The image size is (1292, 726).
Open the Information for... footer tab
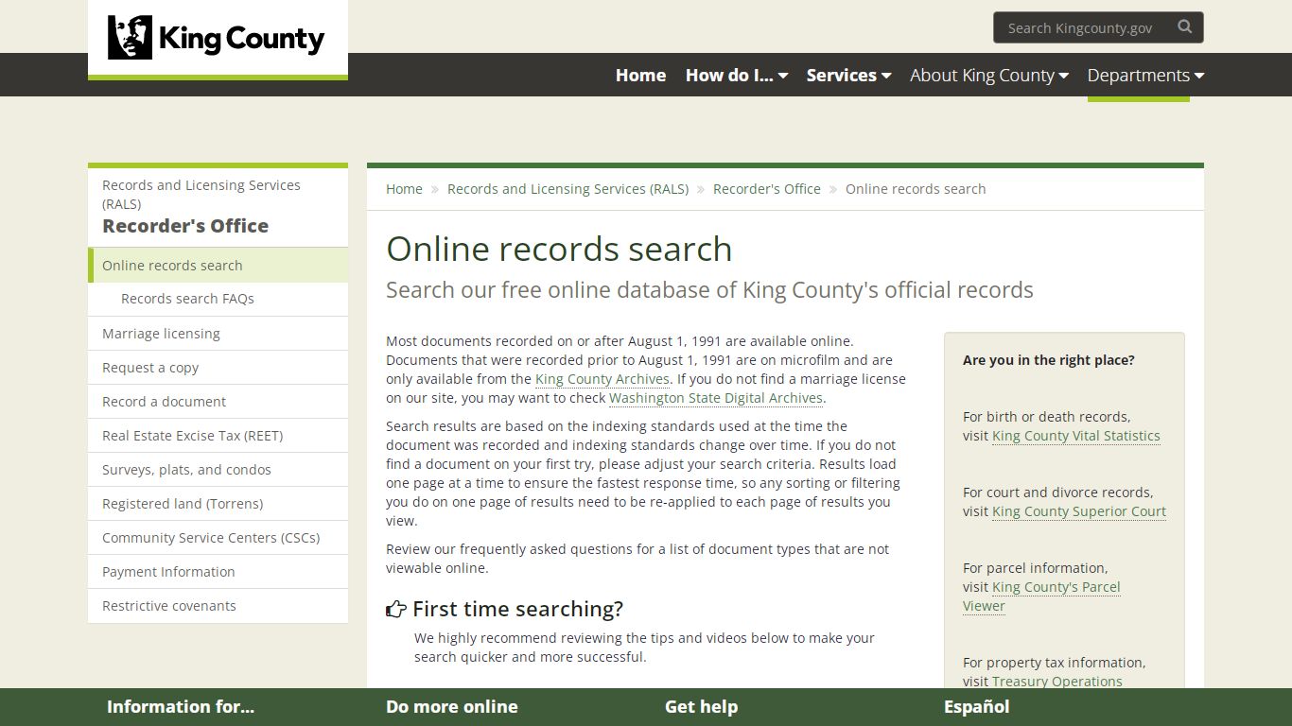[x=181, y=707]
